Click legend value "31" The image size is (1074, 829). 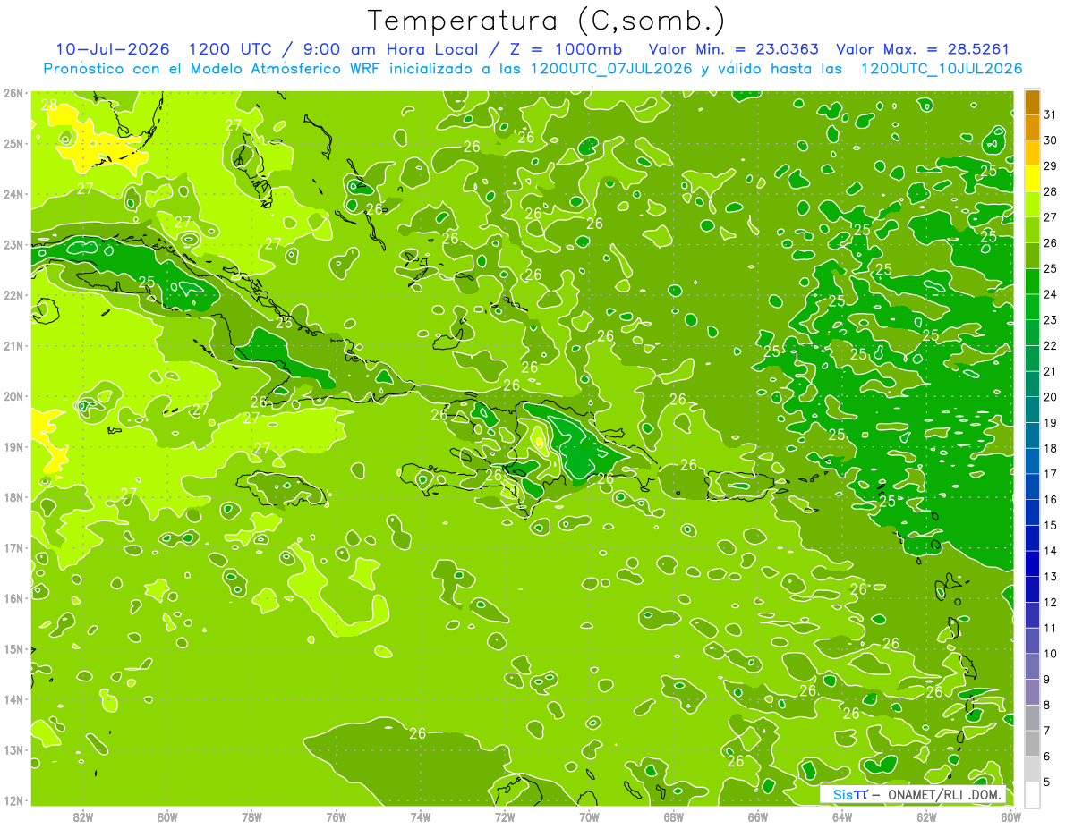point(1051,114)
